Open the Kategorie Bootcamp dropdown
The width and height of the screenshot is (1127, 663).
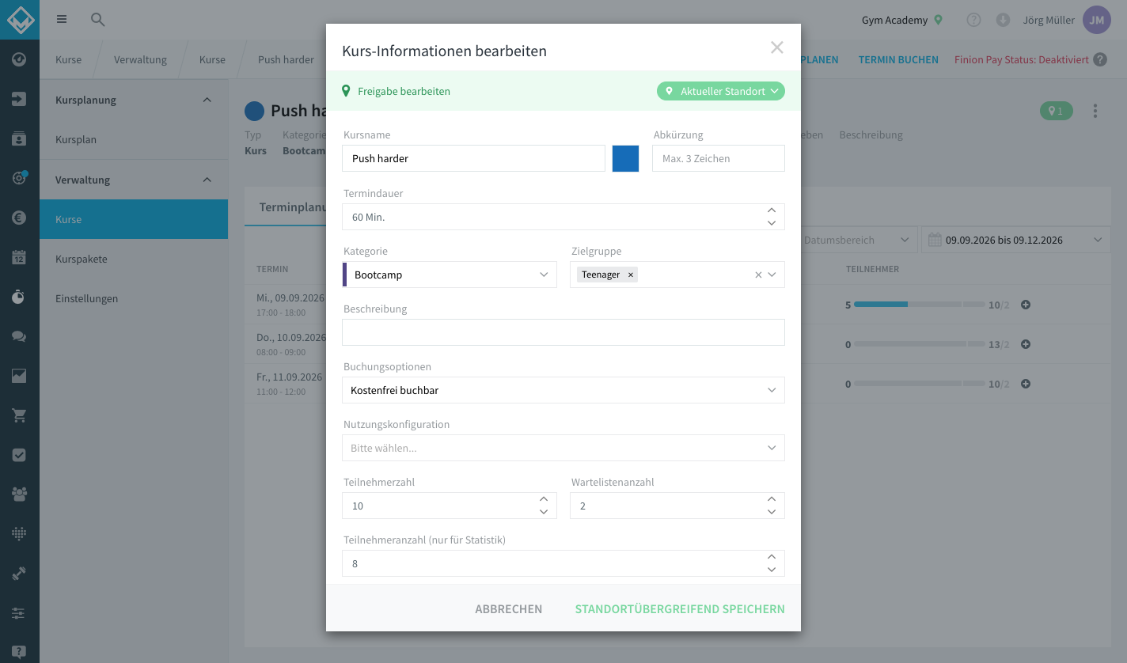450,275
